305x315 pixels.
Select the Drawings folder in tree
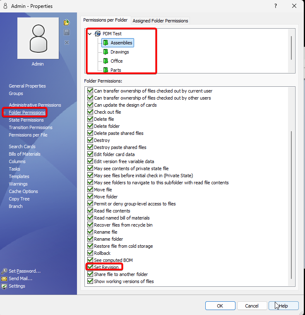point(120,52)
